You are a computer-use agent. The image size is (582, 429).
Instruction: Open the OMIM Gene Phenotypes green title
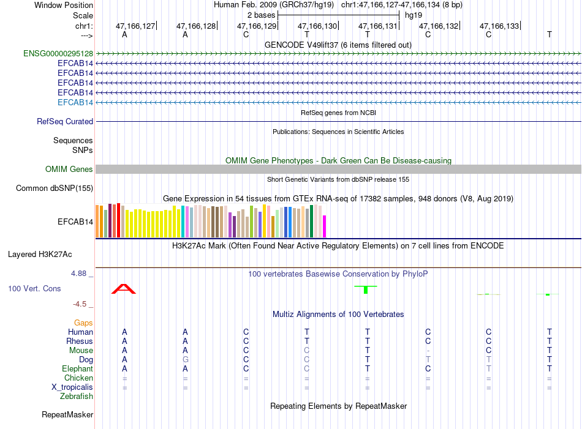(x=339, y=160)
